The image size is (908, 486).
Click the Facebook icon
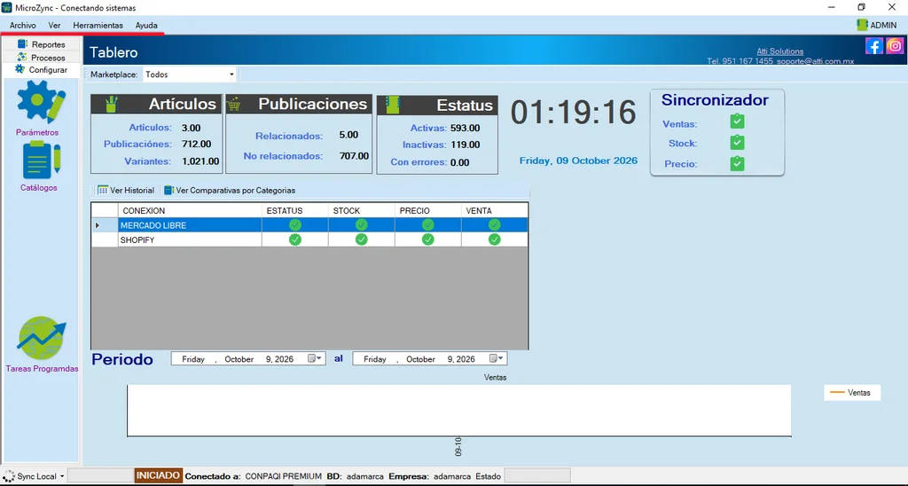click(x=873, y=46)
